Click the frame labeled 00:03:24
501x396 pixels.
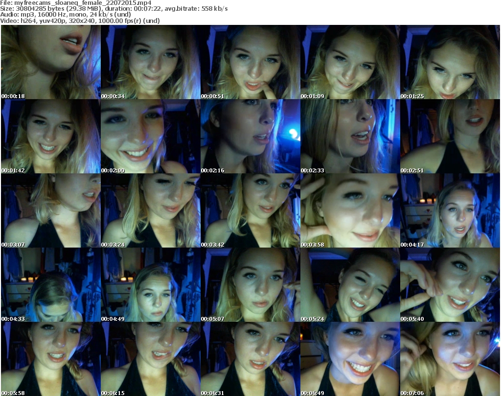(x=151, y=211)
